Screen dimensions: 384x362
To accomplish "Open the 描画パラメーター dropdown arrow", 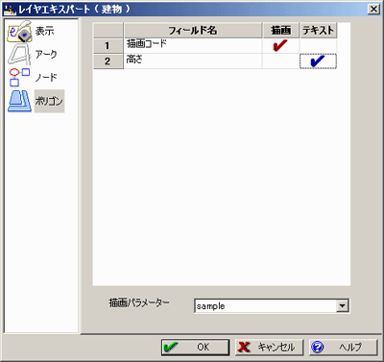I will 342,306.
